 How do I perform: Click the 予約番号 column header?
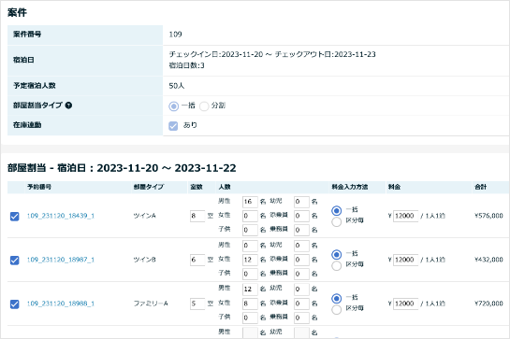(x=39, y=187)
